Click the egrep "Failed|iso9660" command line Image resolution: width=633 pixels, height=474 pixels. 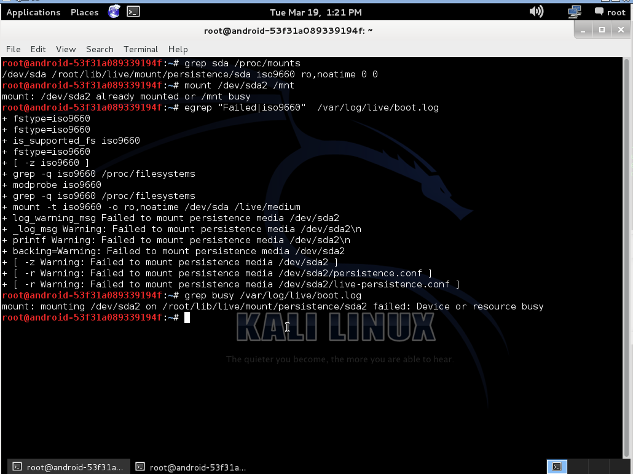pyautogui.click(x=311, y=107)
